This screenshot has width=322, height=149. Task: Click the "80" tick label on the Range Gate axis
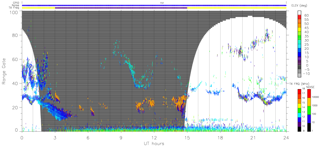(x=15, y=35)
